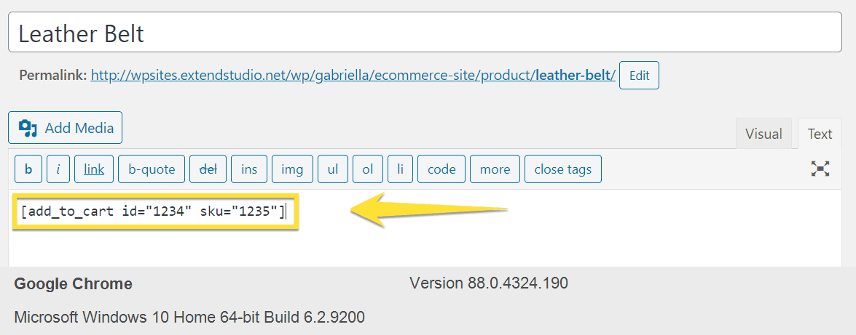
Task: Insert the more tag
Action: click(495, 169)
